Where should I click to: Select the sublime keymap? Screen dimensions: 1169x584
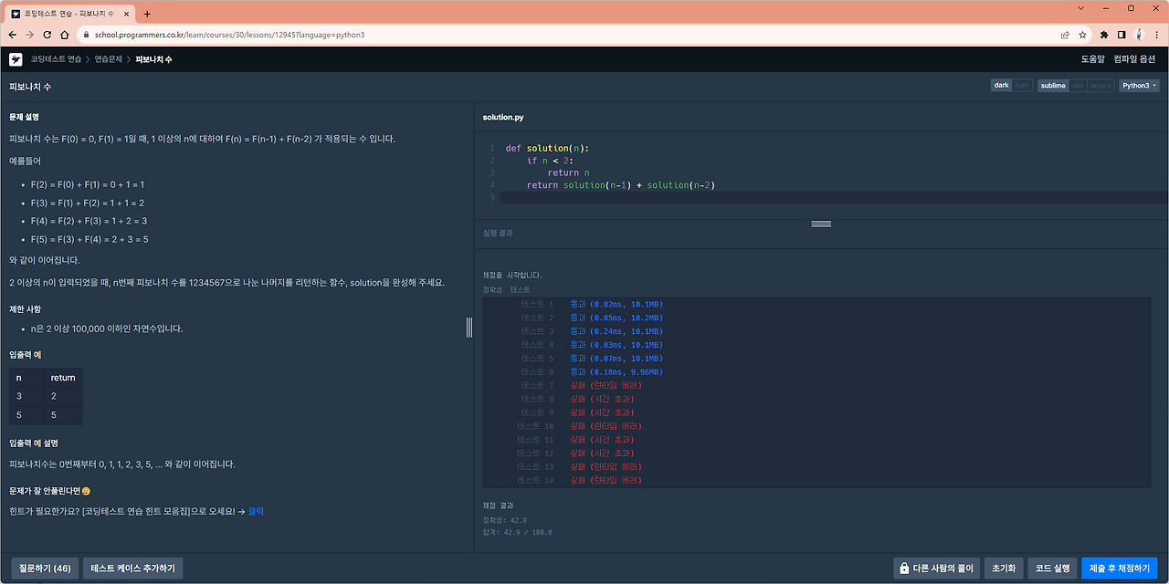click(1053, 86)
